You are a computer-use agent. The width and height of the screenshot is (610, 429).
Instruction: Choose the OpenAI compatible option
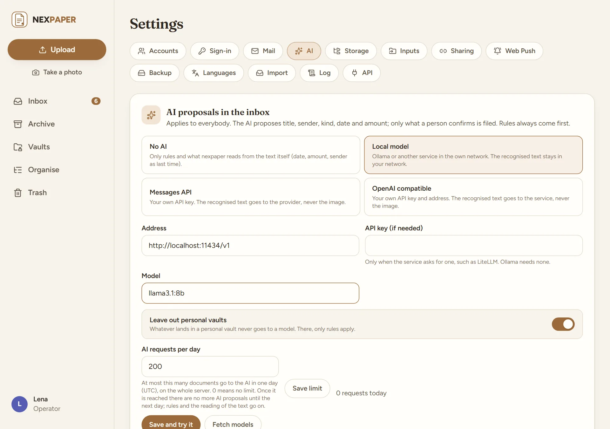pyautogui.click(x=473, y=197)
